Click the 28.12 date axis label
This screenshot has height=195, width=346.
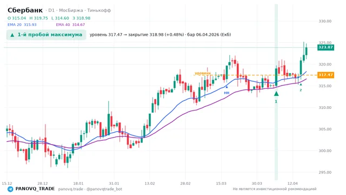pos(43,184)
